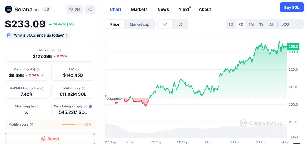Screen dimensions: 308x144
Task: Enable LOG scale on chart
Action: pos(285,24)
